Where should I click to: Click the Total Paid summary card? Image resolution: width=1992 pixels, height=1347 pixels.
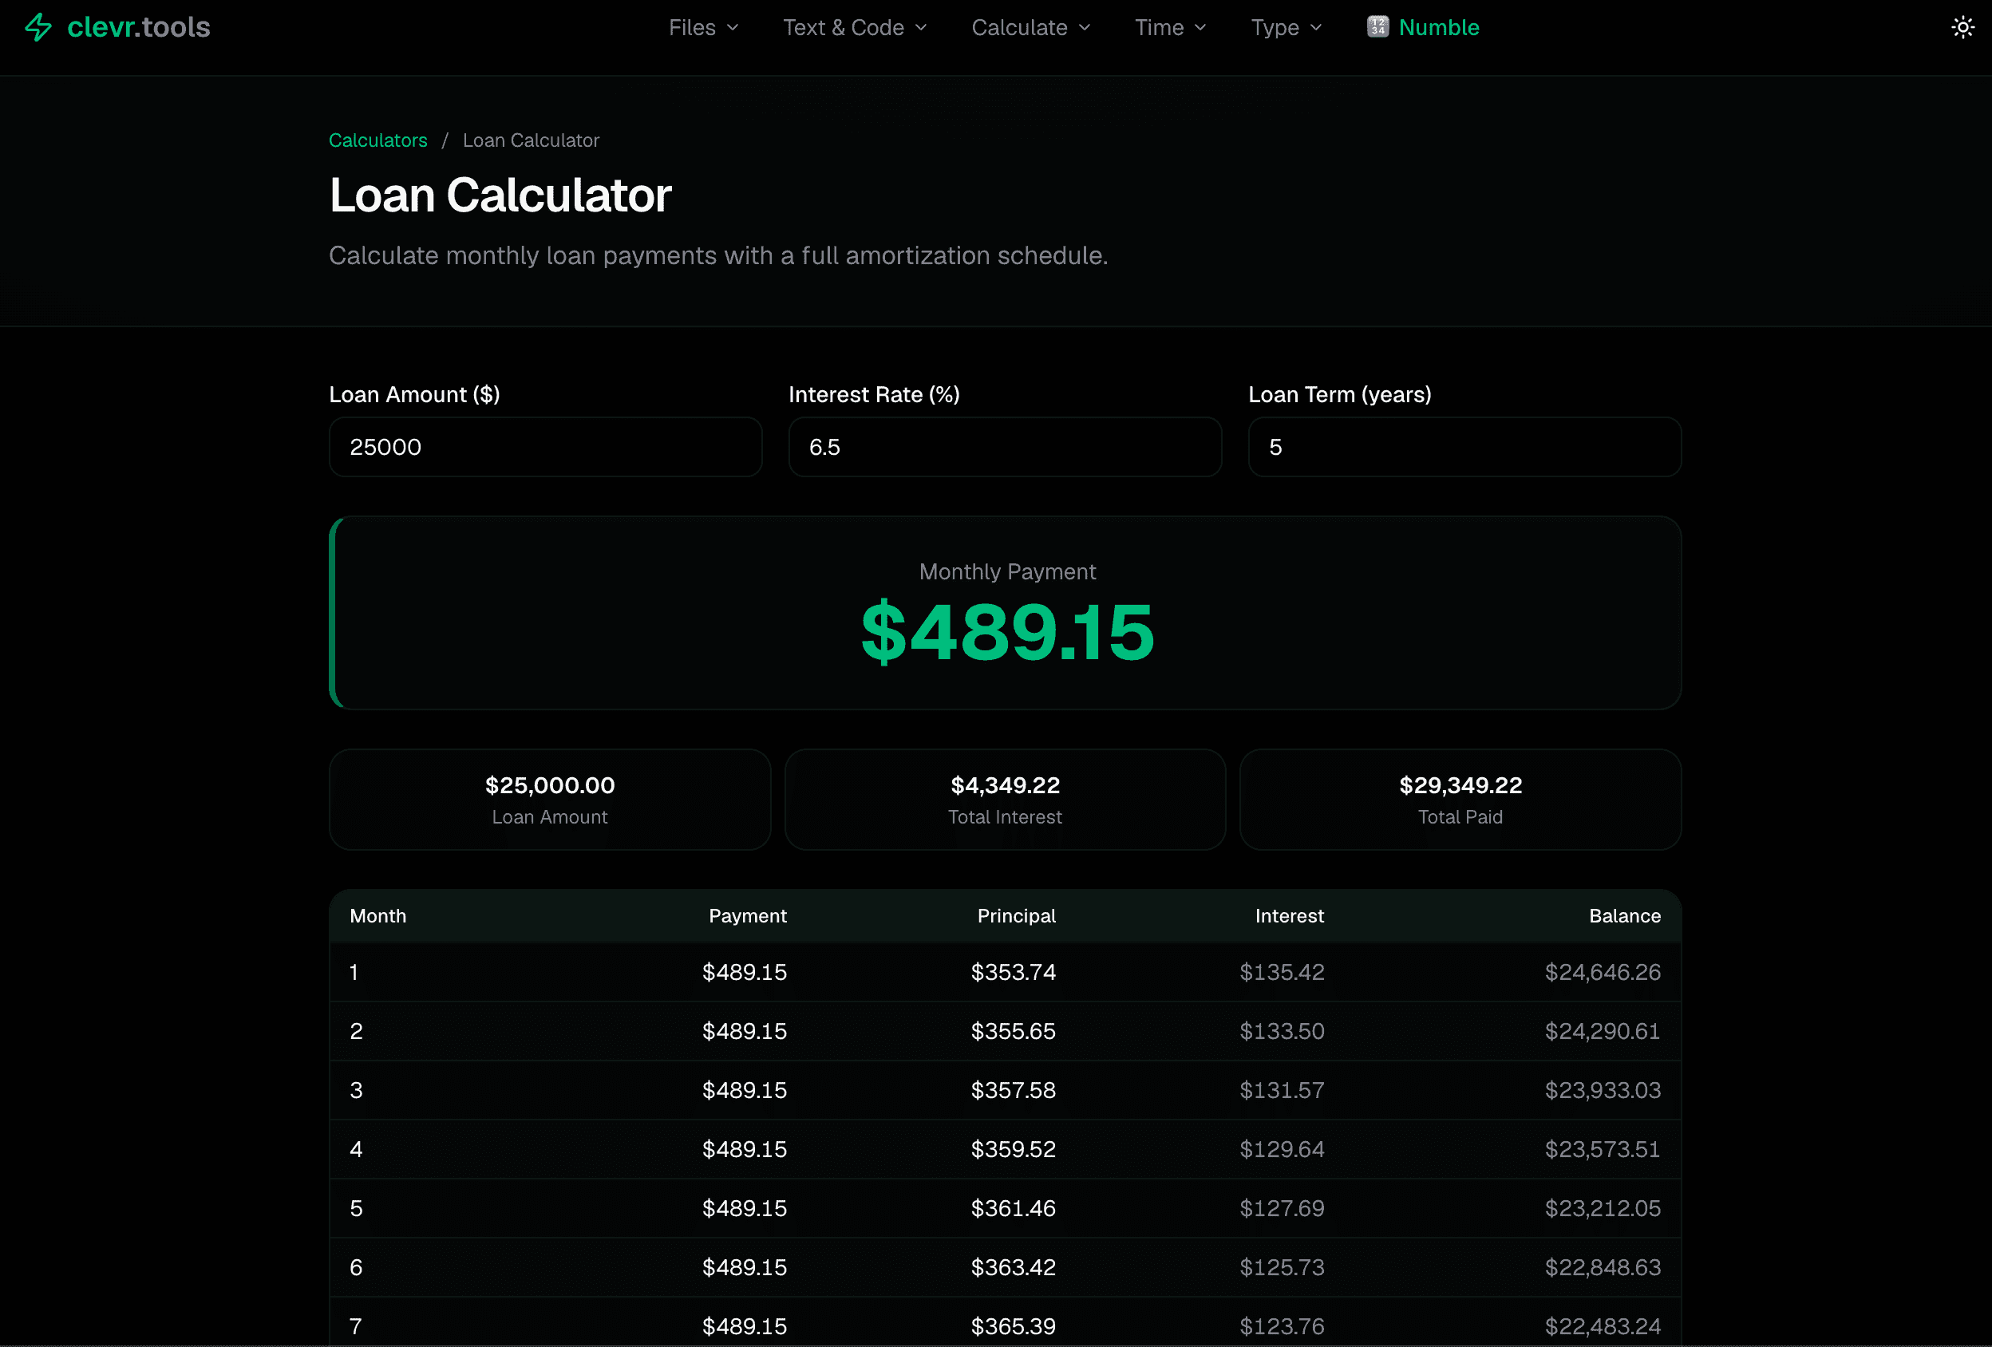pyautogui.click(x=1460, y=798)
